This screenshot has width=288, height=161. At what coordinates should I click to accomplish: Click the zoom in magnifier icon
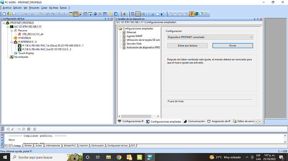point(59,14)
